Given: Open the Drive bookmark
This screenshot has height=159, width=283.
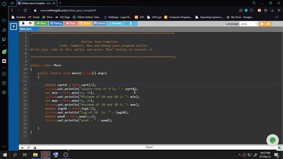Looking at the screenshot, I should [47, 17].
